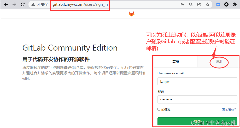Go forward in browser history
The height and width of the screenshot is (128, 240).
[x=14, y=5]
